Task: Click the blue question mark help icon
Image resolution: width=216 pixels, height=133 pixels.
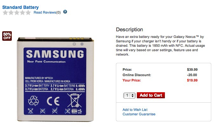Action: point(65,12)
